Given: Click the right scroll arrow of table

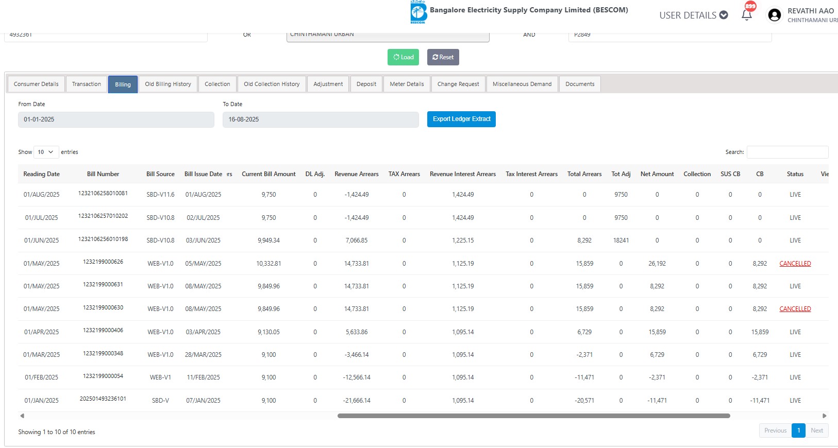Looking at the screenshot, I should pyautogui.click(x=824, y=416).
